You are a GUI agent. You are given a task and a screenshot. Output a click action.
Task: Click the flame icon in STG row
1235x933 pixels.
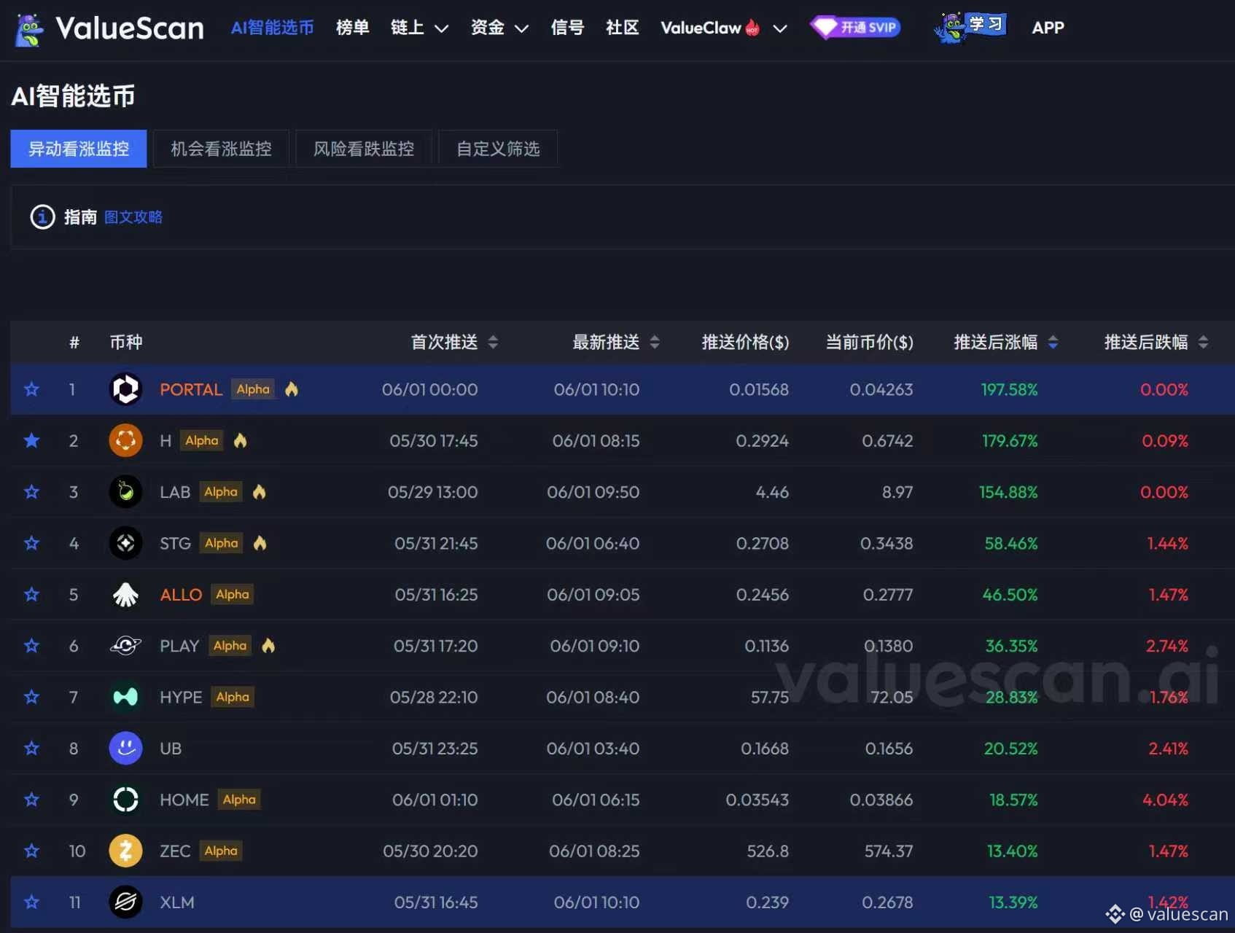(260, 543)
